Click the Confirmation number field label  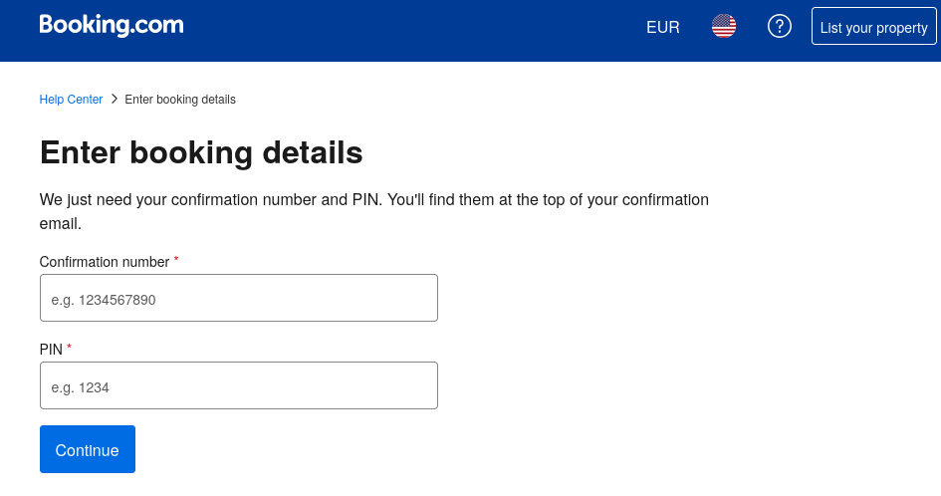click(x=105, y=262)
